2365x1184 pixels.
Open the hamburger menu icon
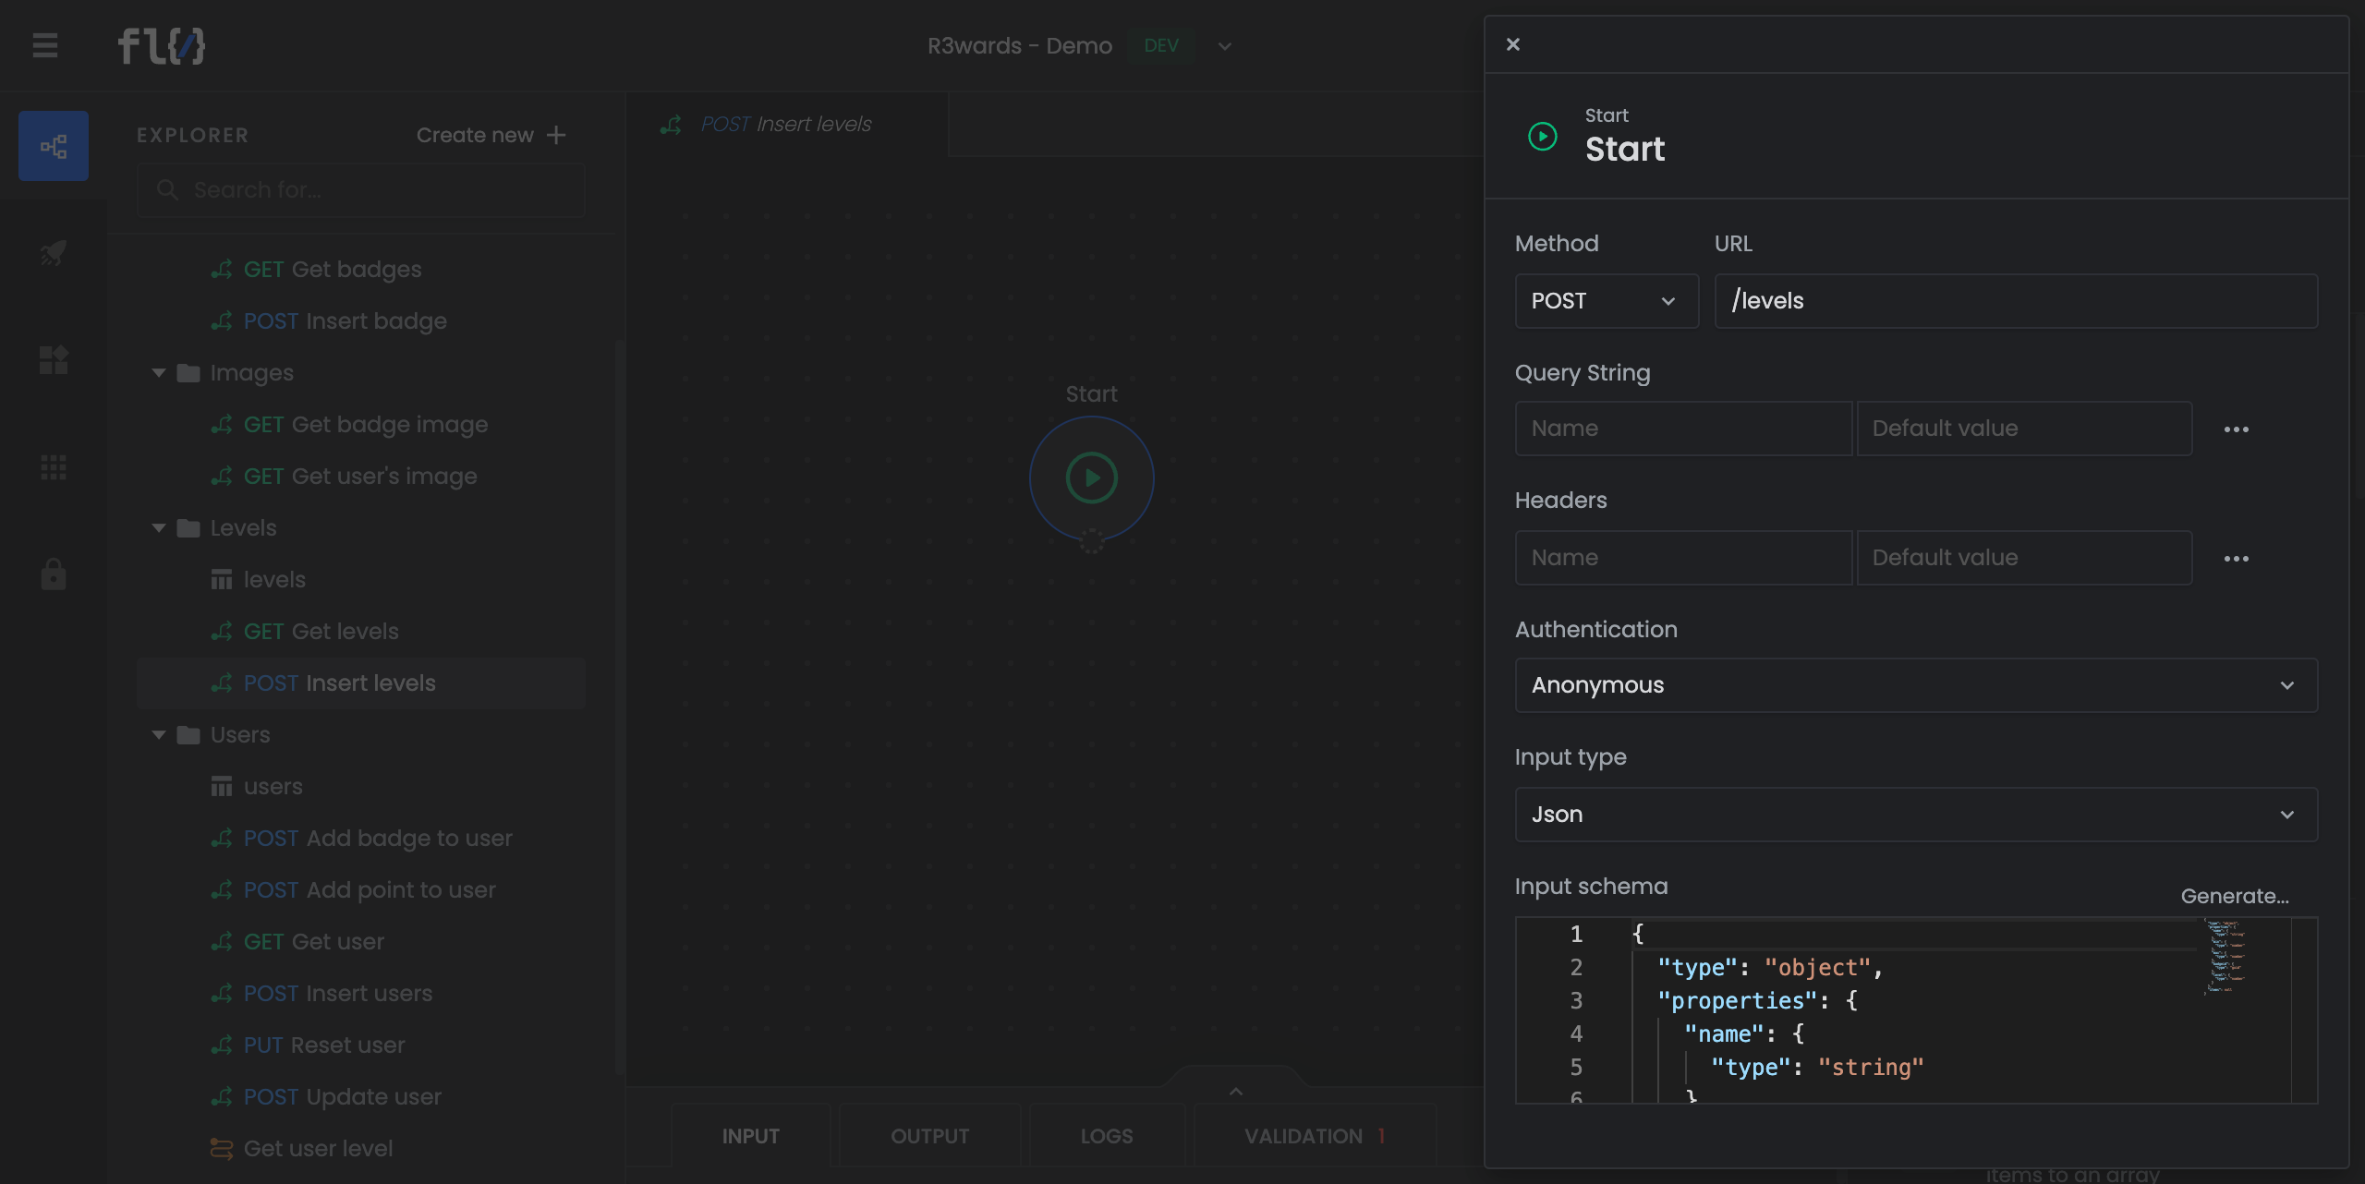tap(45, 45)
